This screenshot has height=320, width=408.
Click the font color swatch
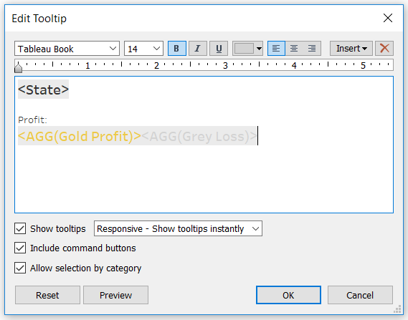tap(244, 49)
